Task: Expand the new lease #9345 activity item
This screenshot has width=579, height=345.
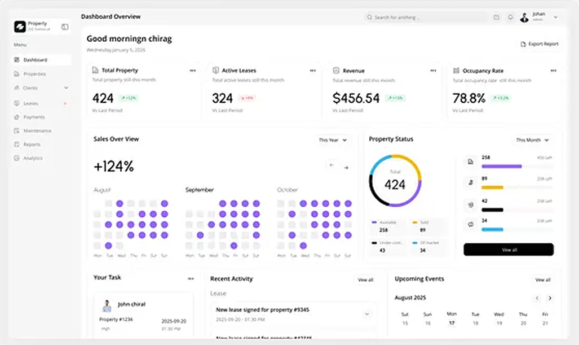Action: click(367, 313)
